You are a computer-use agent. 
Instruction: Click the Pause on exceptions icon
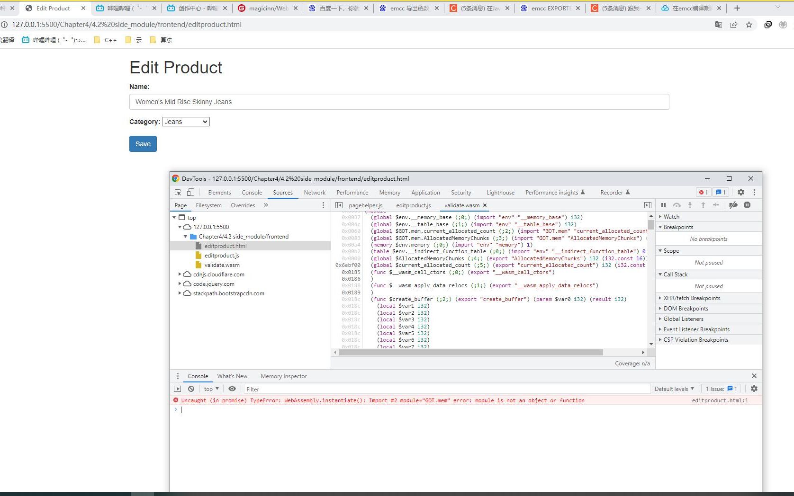748,205
